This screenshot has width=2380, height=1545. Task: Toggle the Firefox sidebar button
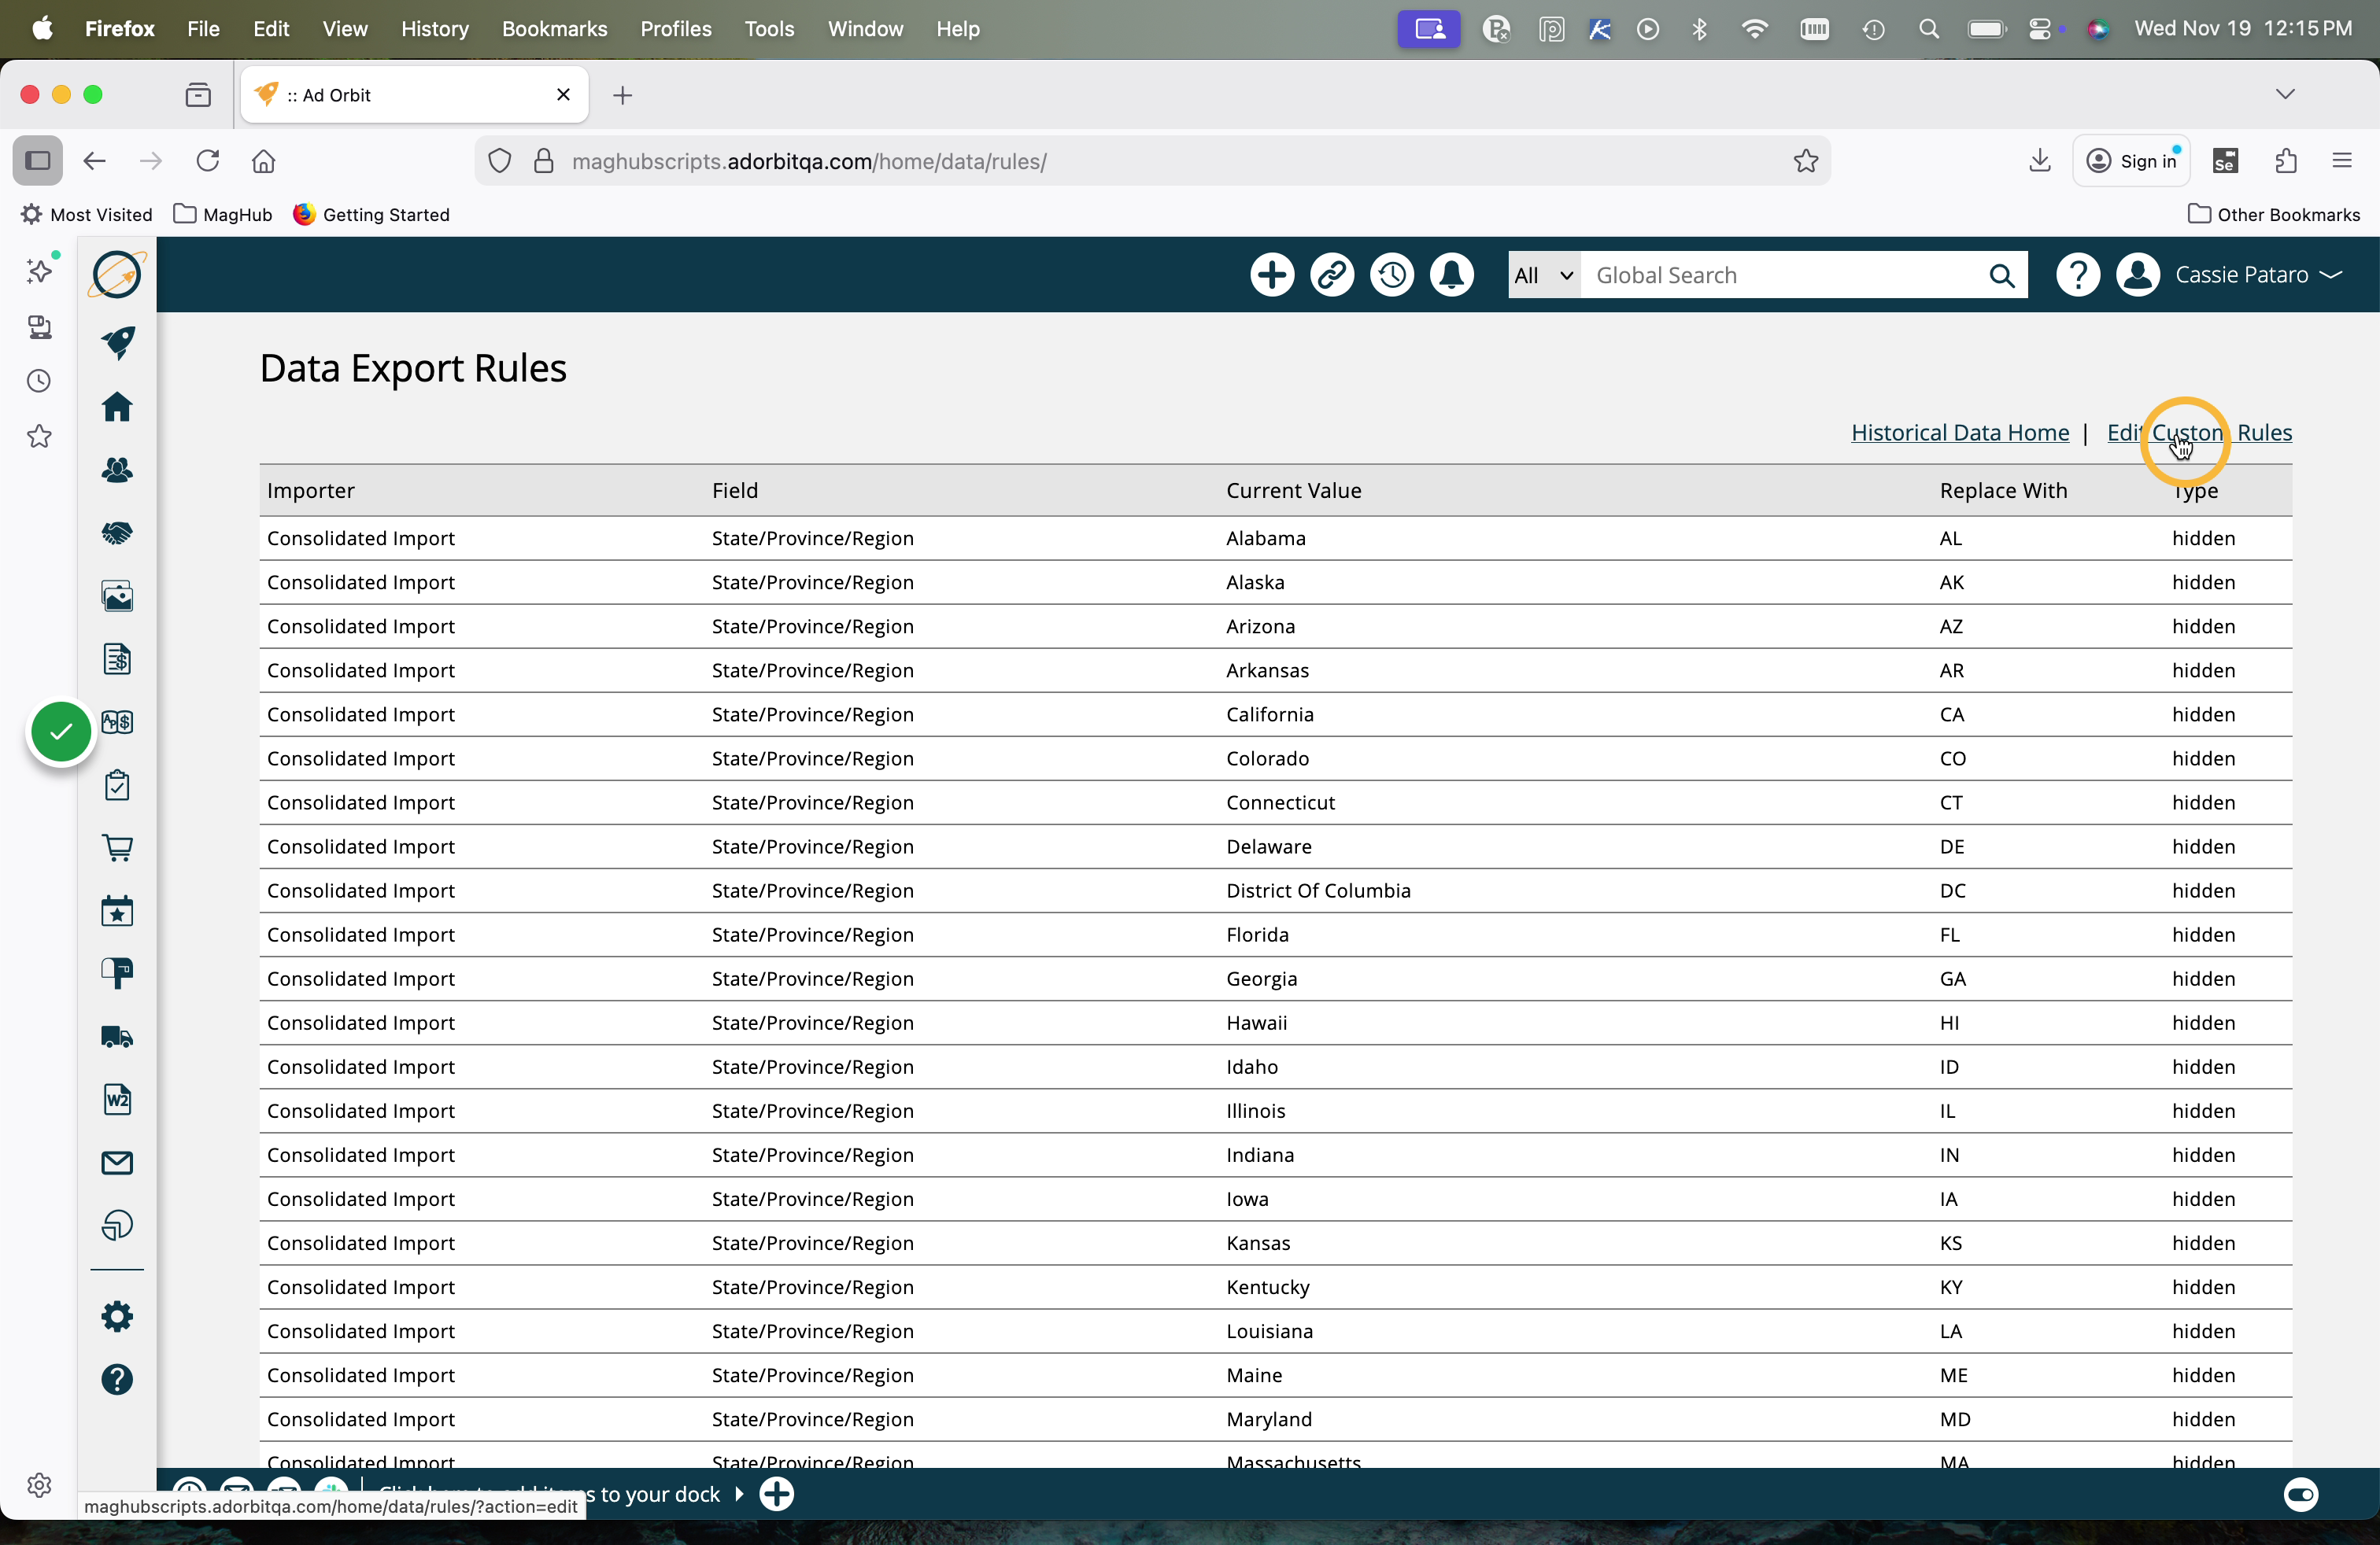[x=38, y=161]
